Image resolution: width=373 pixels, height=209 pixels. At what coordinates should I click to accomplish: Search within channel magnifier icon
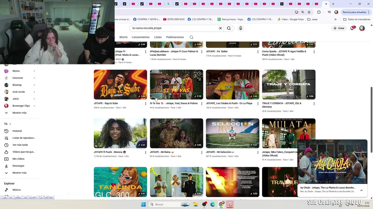coord(191,37)
